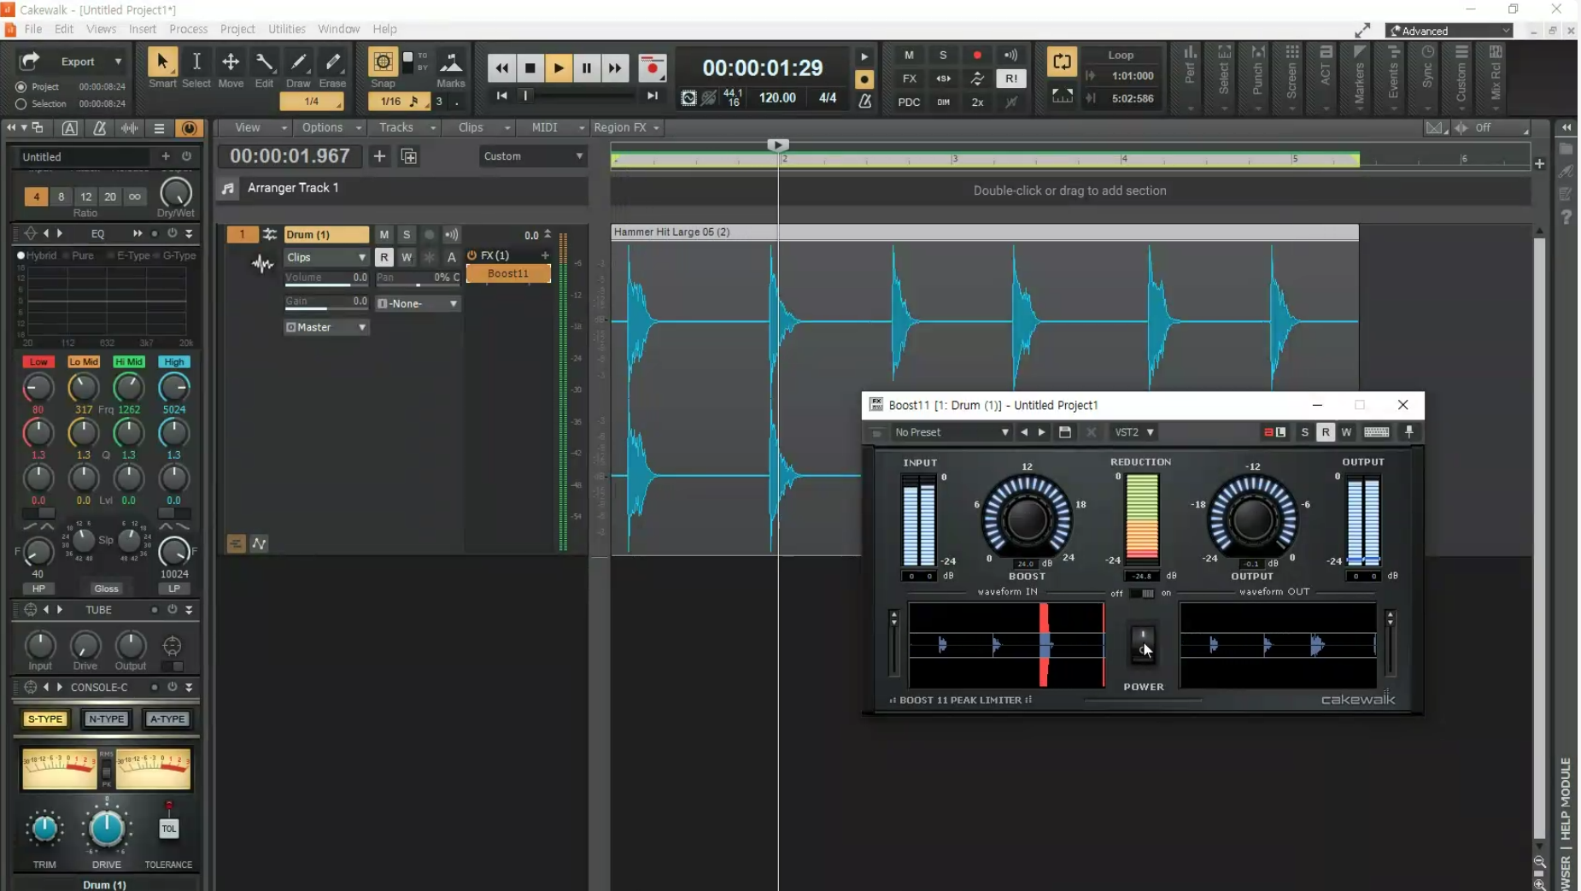The width and height of the screenshot is (1581, 891).
Task: Select the compressor ratio 4 button
Action: (x=36, y=196)
